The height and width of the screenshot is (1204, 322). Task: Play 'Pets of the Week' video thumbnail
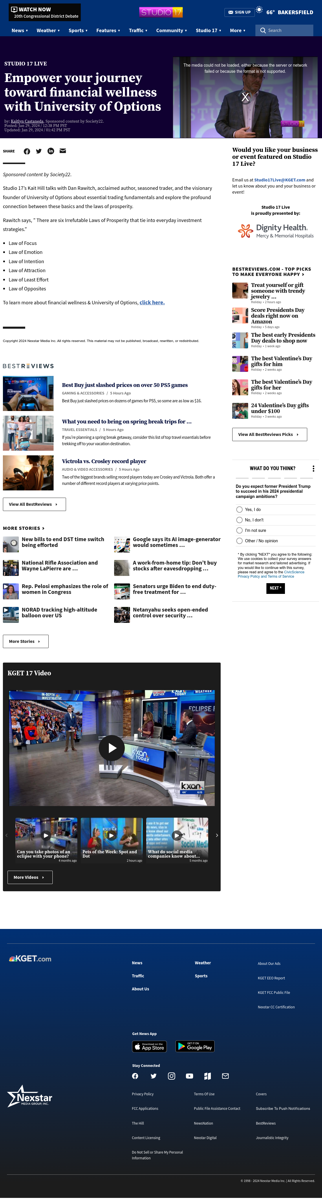(x=111, y=835)
